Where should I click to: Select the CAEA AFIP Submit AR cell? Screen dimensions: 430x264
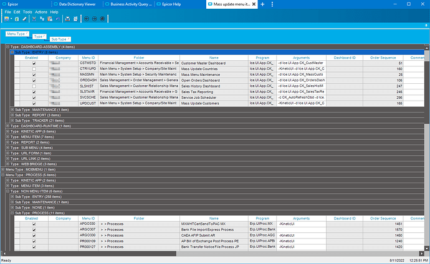pyautogui.click(x=214, y=235)
